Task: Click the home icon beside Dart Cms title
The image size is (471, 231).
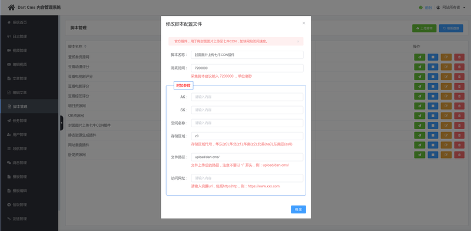Action: coord(11,7)
